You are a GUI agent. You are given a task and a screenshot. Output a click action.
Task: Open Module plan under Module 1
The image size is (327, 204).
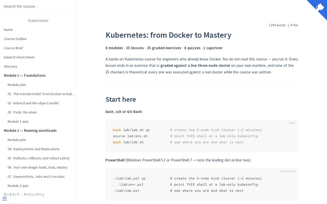click(x=17, y=85)
